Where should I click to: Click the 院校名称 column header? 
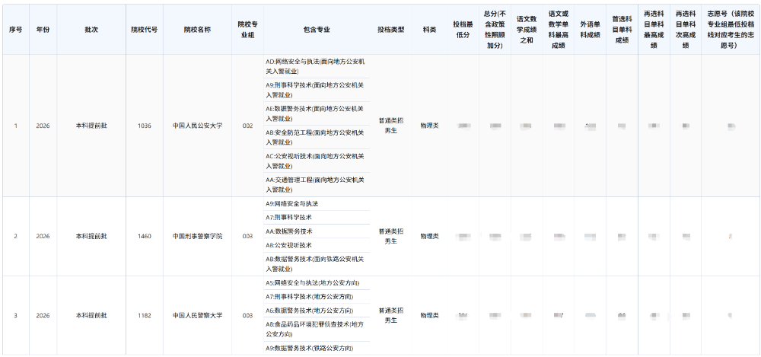198,30
